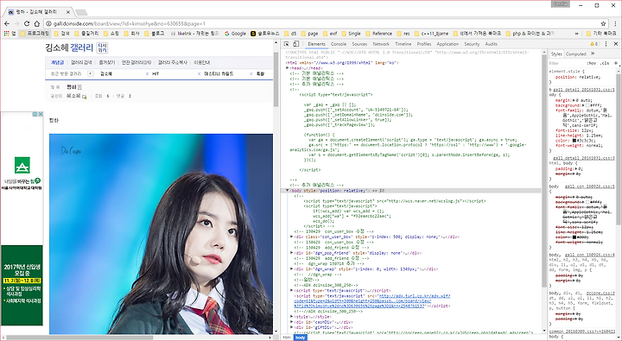The width and height of the screenshot is (622, 341).
Task: Open the Computed styles tab
Action: [575, 54]
